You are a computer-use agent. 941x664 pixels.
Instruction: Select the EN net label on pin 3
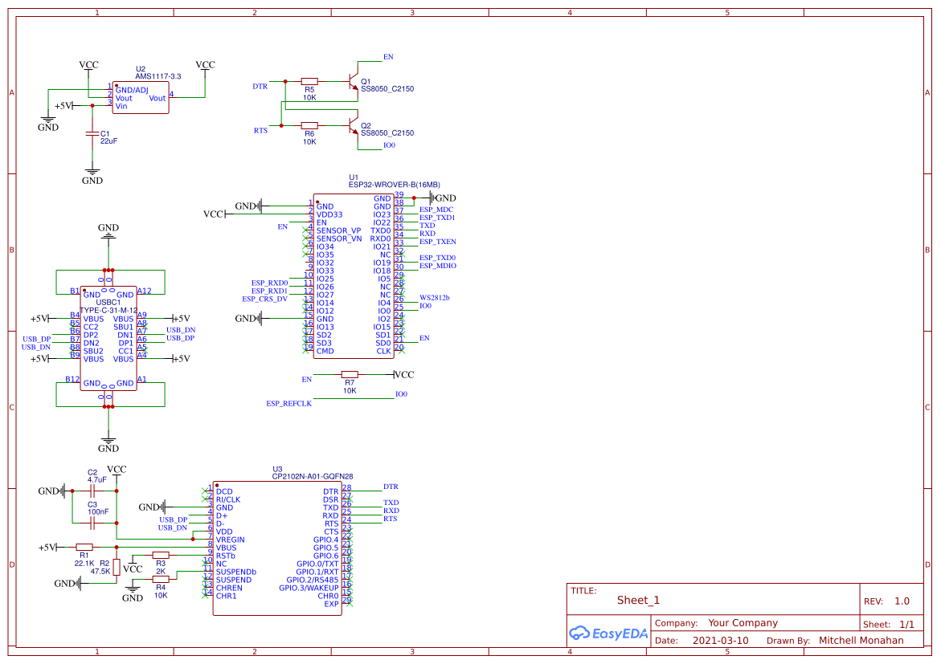(282, 226)
